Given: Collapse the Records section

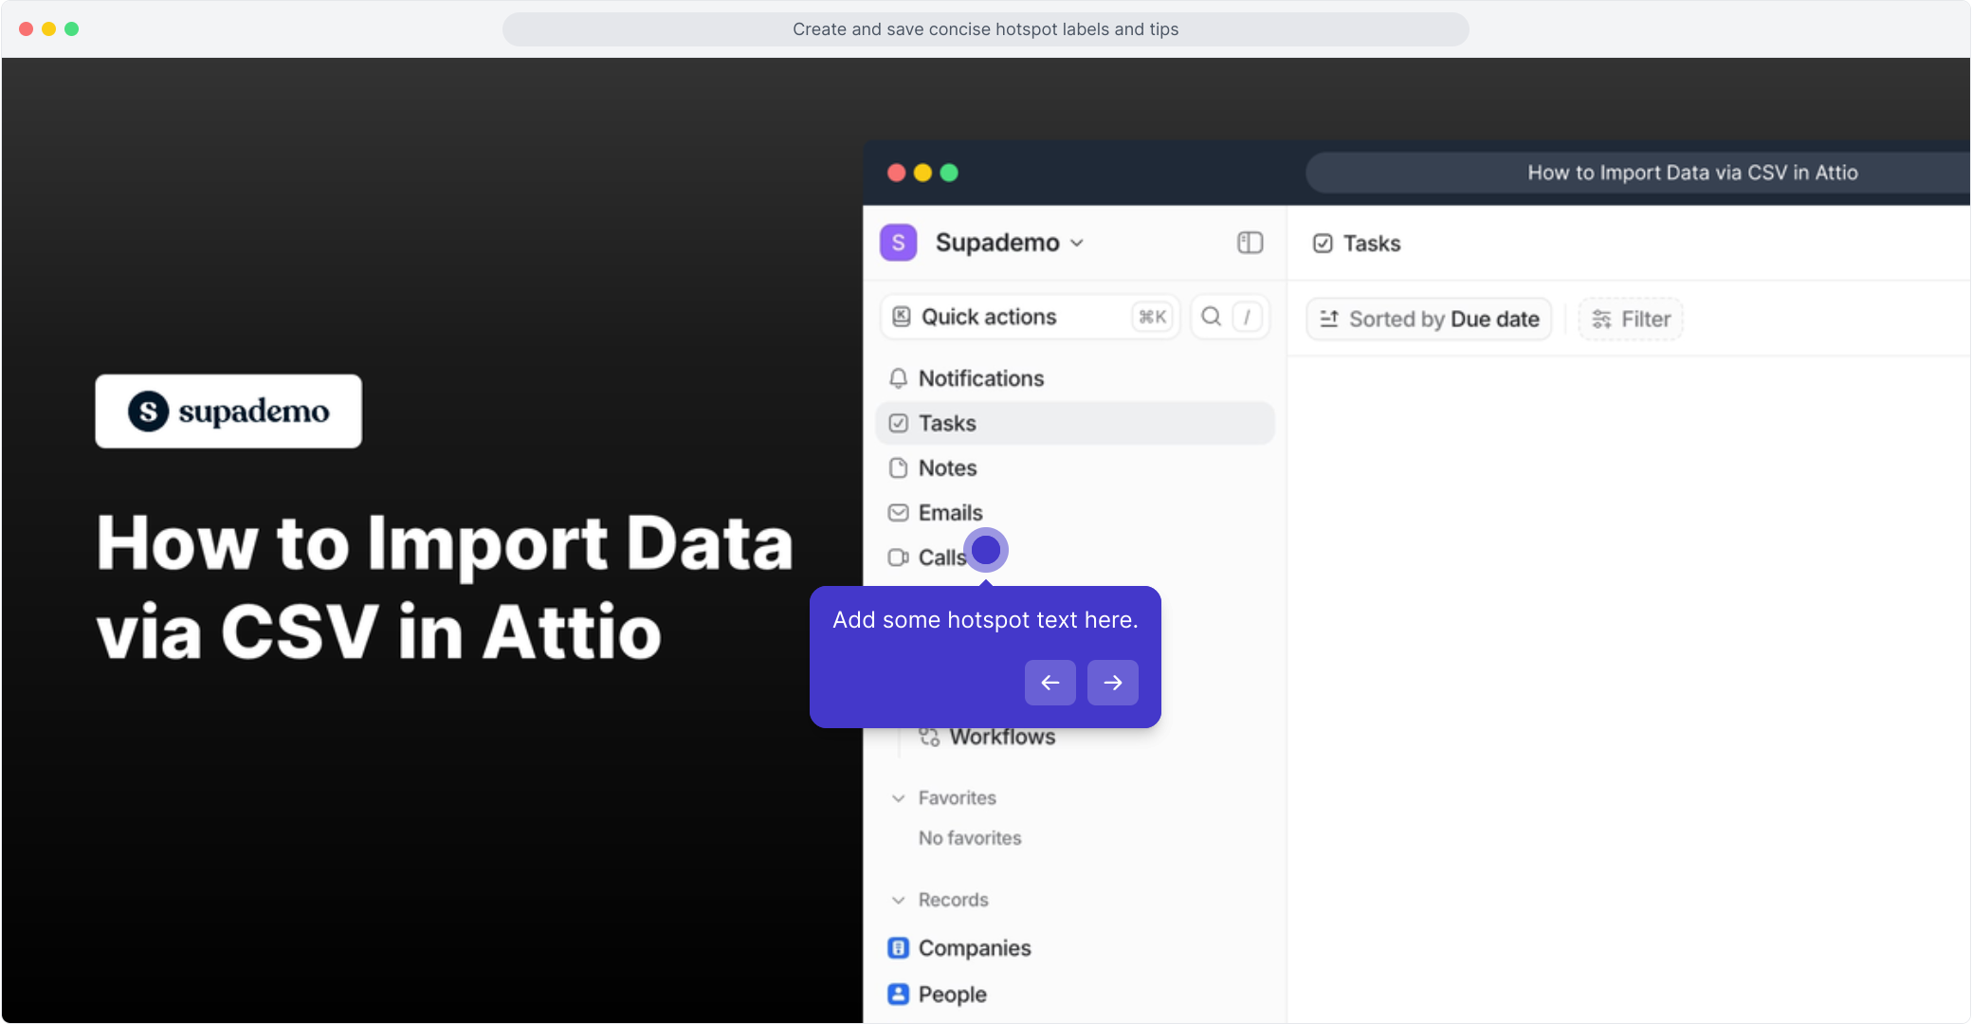Looking at the screenshot, I should pyautogui.click(x=898, y=900).
